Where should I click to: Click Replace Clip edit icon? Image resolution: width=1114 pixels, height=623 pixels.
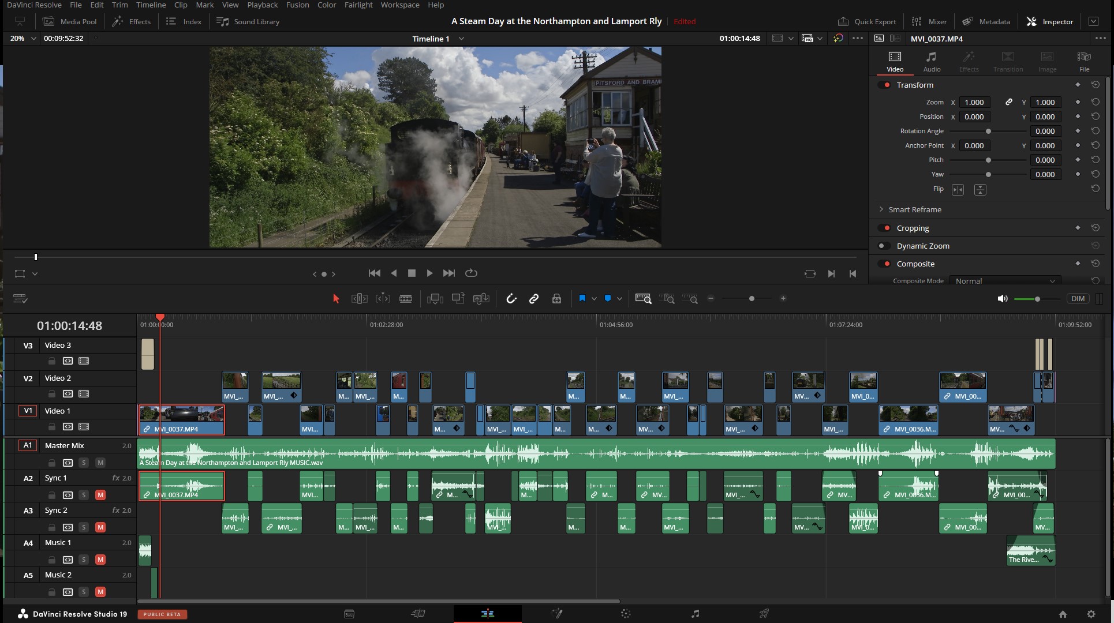481,299
